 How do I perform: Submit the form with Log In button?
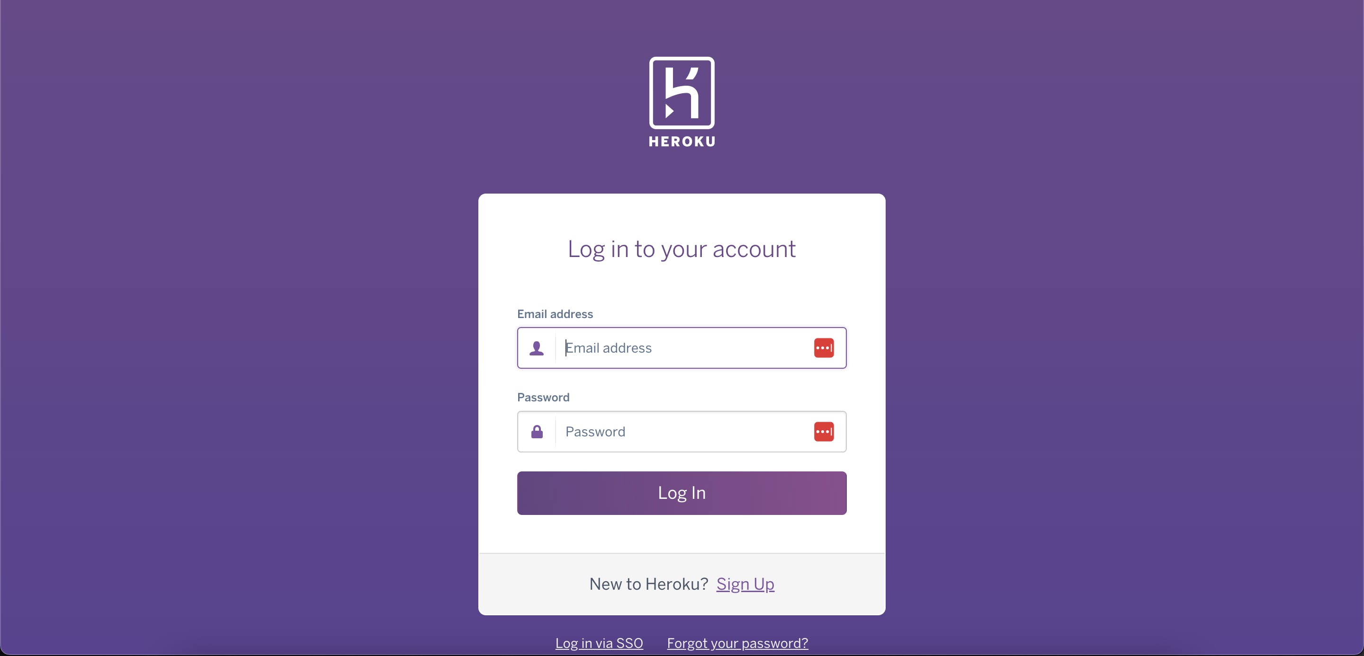click(682, 493)
